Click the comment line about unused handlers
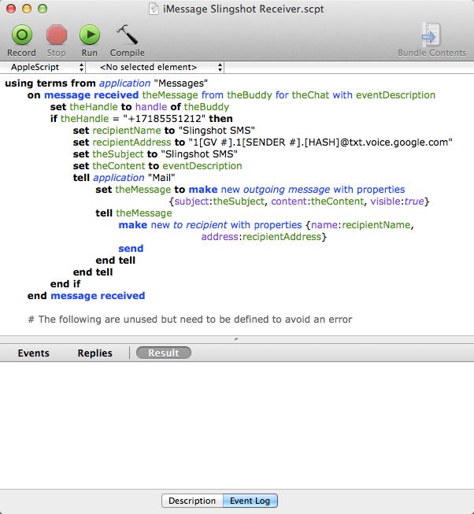The height and width of the screenshot is (514, 474). tap(190, 320)
